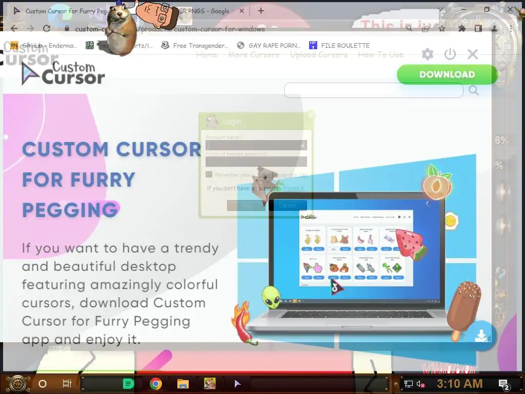Click Chrome's forward arrow
The width and height of the screenshot is (525, 394).
tap(30, 29)
